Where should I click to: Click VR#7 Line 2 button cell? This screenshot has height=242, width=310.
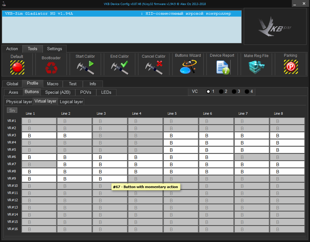click(x=74, y=164)
